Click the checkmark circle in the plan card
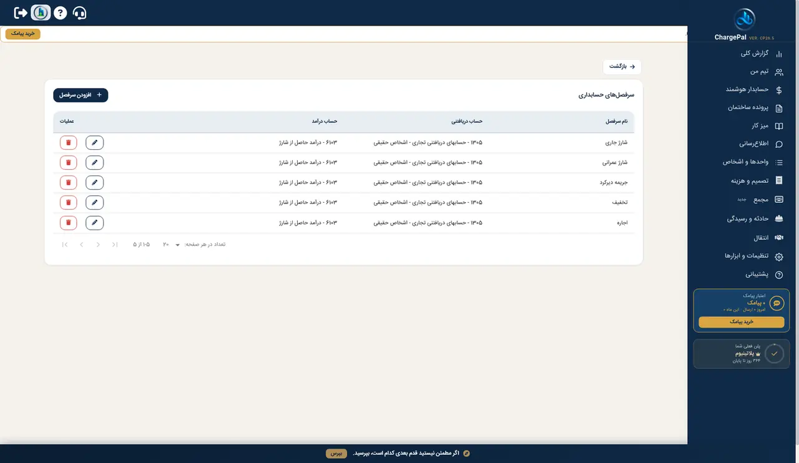This screenshot has height=463, width=799. (x=774, y=353)
